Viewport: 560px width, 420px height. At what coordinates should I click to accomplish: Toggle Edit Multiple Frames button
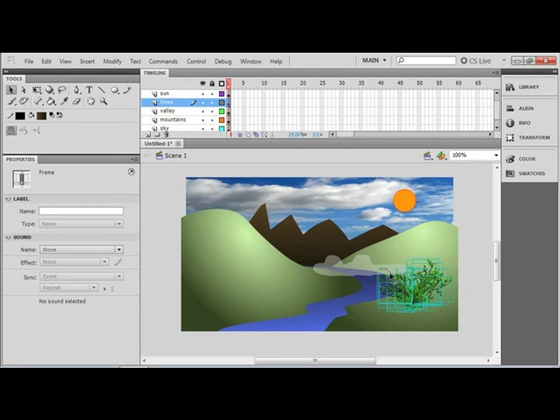click(x=256, y=135)
